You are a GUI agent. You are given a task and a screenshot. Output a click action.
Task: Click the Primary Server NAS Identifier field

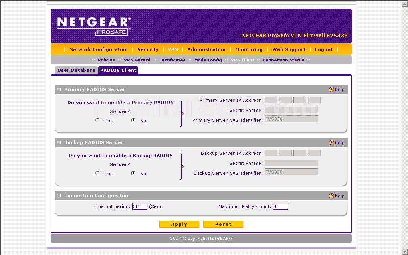(x=291, y=119)
